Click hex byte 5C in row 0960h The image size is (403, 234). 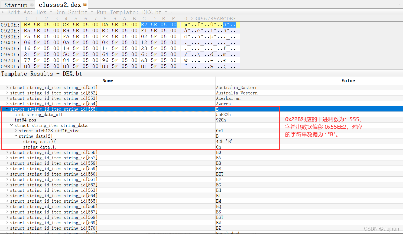tap(66, 54)
